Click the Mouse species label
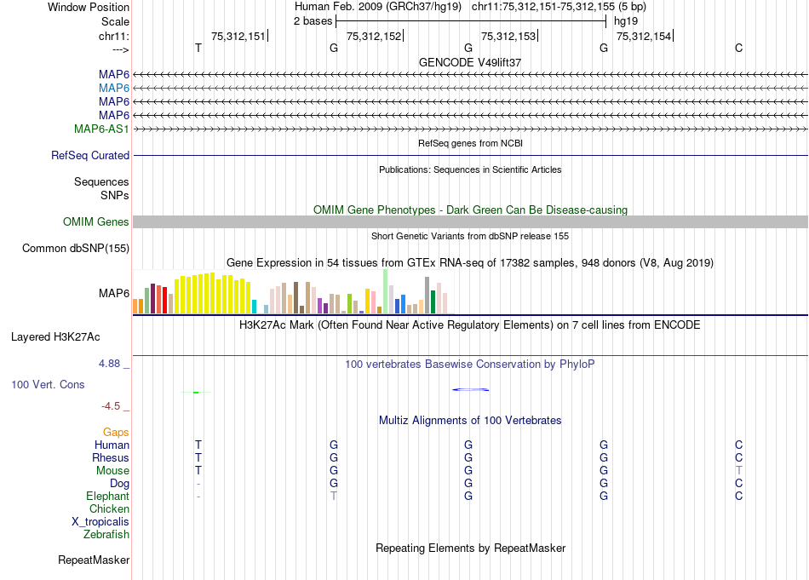Viewport: 809px width, 580px height. click(x=113, y=471)
